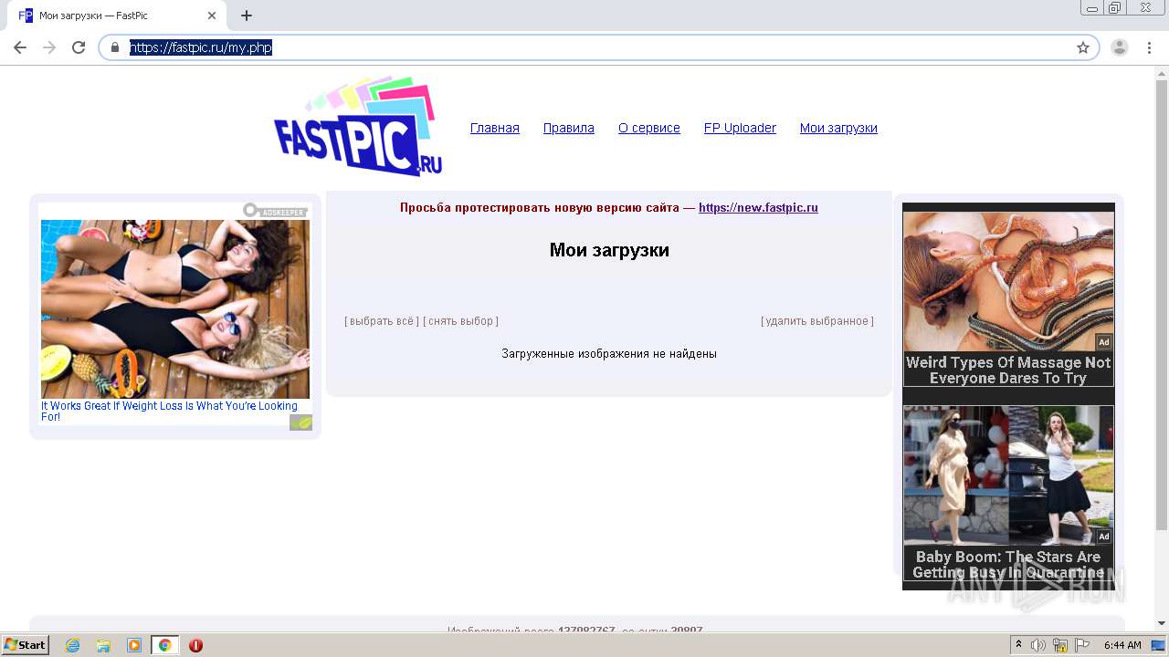The image size is (1169, 657).
Task: Open the Chrome three-dot menu
Action: [1149, 47]
